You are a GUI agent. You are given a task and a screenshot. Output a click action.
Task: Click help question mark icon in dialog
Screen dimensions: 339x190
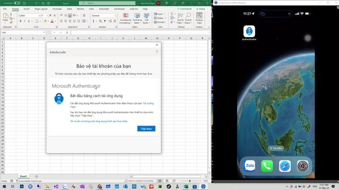tap(157, 52)
